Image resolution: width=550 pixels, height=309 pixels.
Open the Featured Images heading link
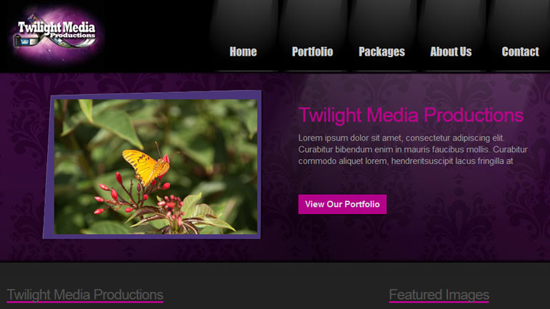click(439, 295)
